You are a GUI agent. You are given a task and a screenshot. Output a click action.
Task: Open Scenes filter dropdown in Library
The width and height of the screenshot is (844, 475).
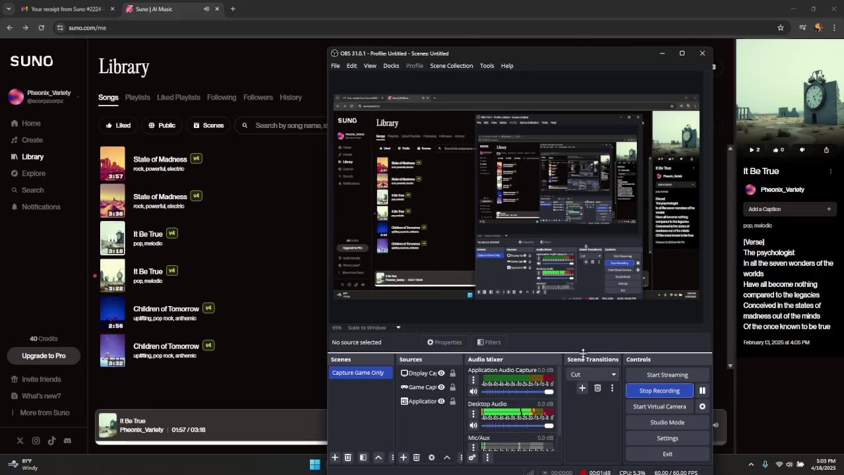click(x=208, y=125)
